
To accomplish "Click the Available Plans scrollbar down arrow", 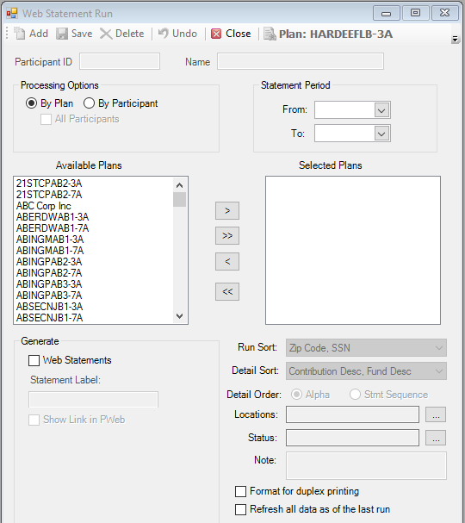I will 180,316.
